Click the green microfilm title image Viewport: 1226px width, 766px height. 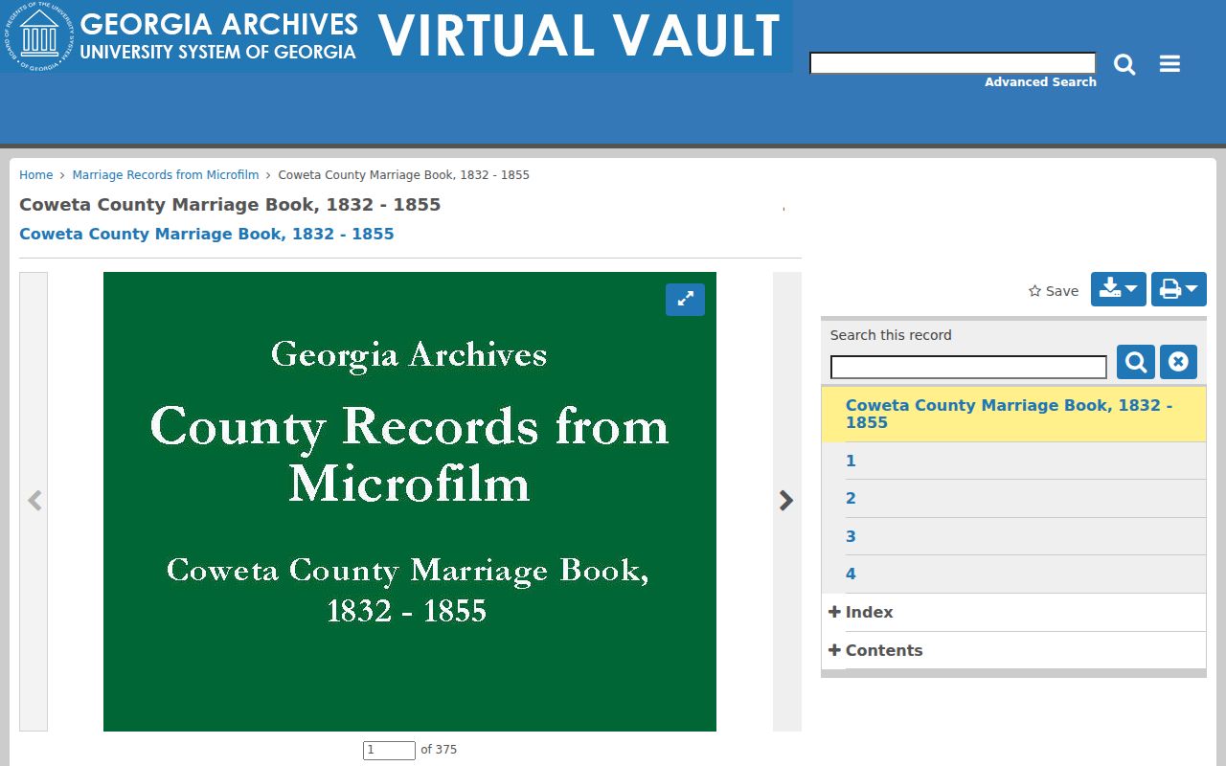pos(410,502)
